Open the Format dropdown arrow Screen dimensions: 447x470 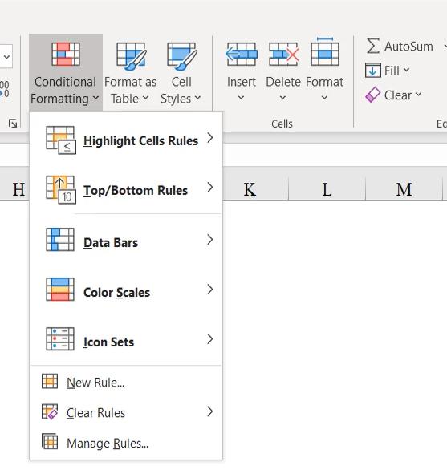click(324, 97)
